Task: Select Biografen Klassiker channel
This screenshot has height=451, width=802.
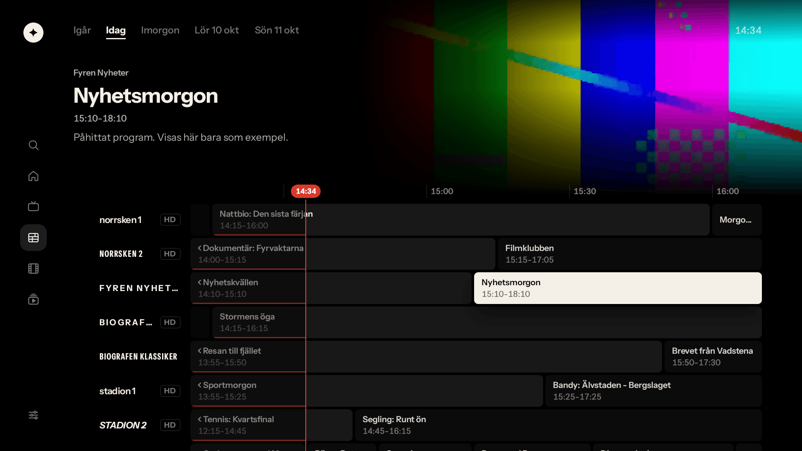Action: pyautogui.click(x=138, y=357)
